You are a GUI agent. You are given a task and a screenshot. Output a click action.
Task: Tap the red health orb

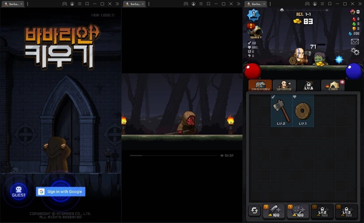(252, 71)
